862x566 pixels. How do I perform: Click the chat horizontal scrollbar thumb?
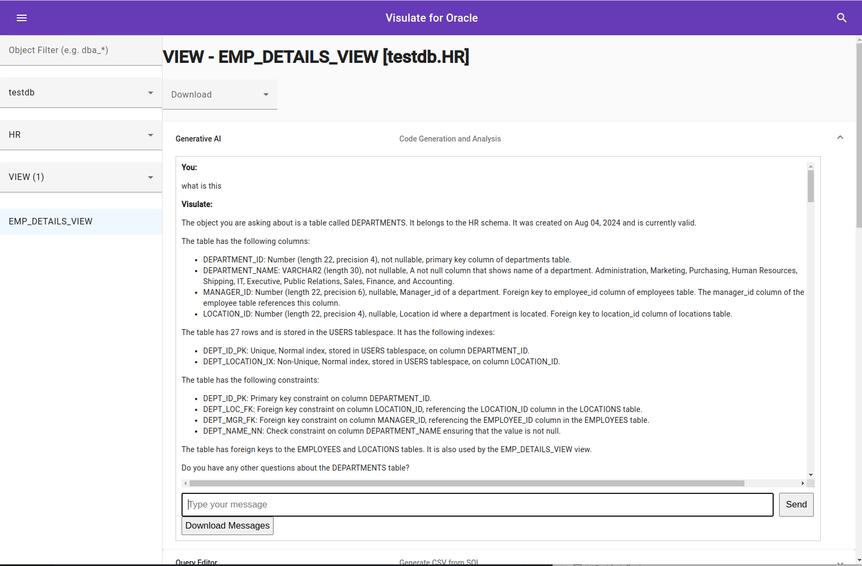click(466, 483)
